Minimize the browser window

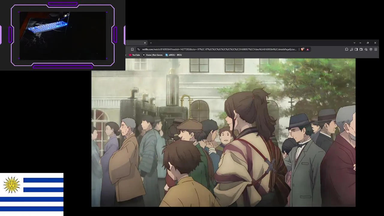[360, 43]
